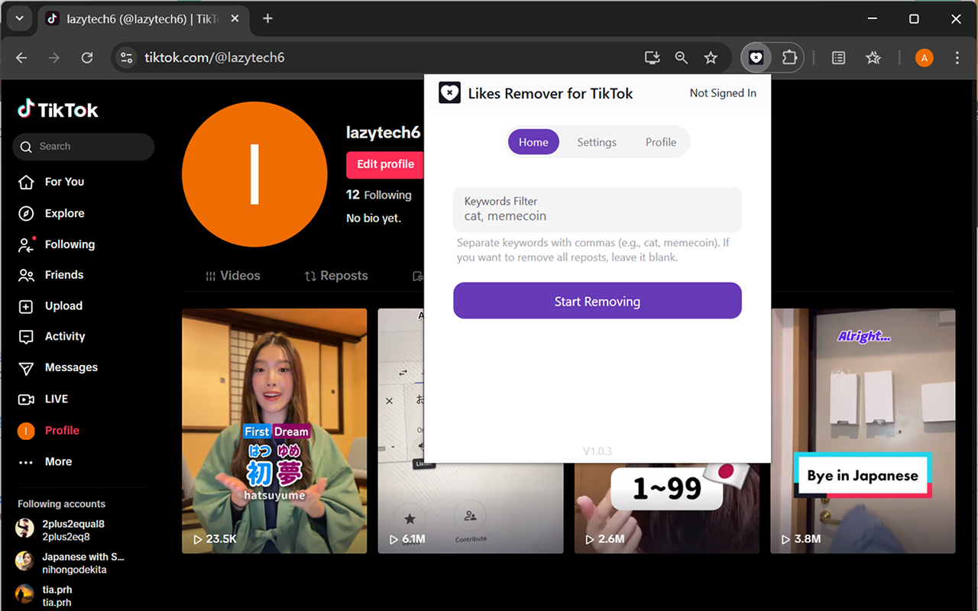Viewport: 978px width, 611px height.
Task: Open the Reposts tab on profile
Action: point(336,276)
